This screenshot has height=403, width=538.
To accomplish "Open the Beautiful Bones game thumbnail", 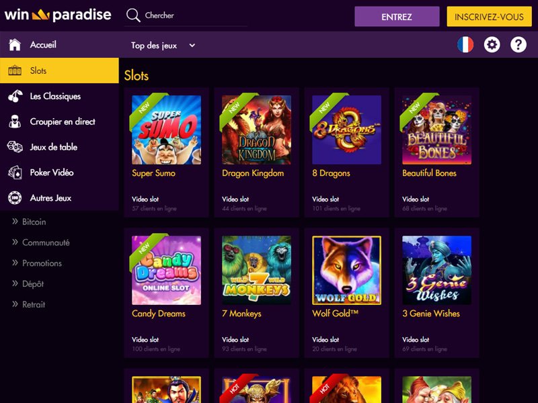I will (436, 130).
